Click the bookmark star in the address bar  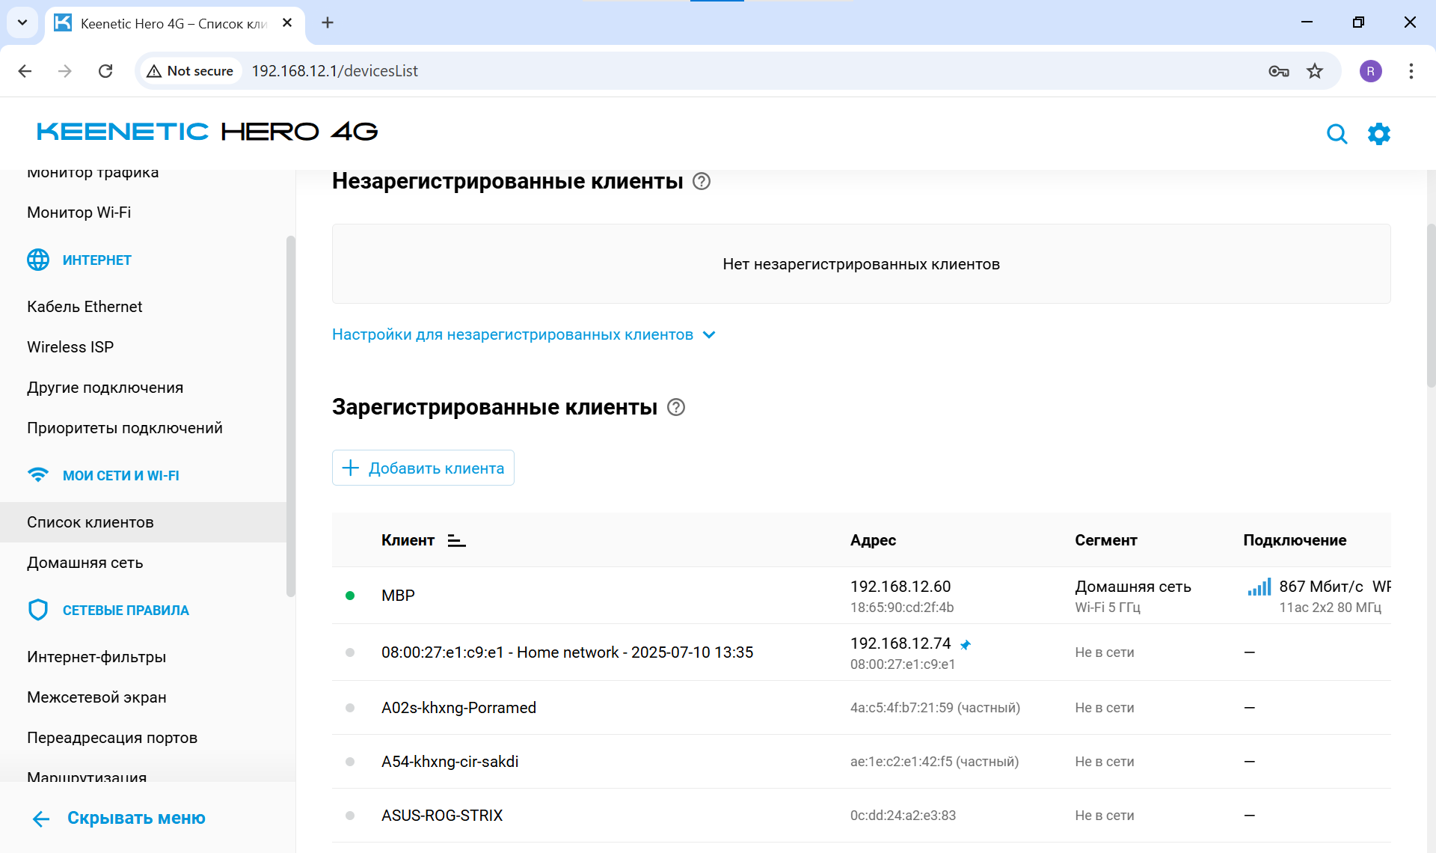[1316, 71]
